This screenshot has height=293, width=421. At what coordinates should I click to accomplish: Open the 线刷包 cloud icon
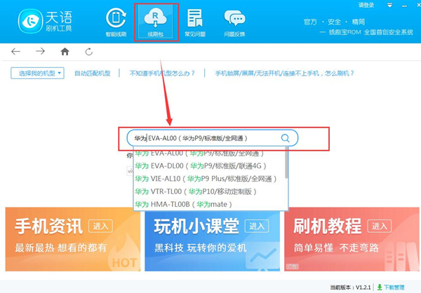pyautogui.click(x=156, y=21)
